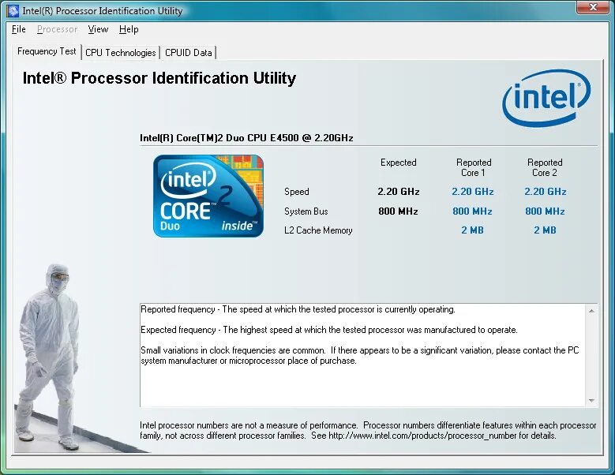Viewport: 615px width, 475px height.
Task: Click the Intel Core 2 Duo badge
Action: pyautogui.click(x=208, y=196)
